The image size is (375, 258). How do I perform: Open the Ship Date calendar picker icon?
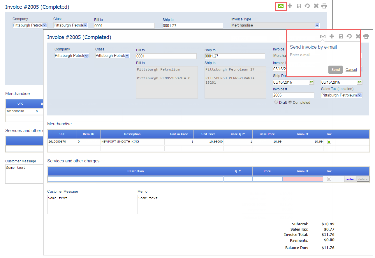coord(311,83)
